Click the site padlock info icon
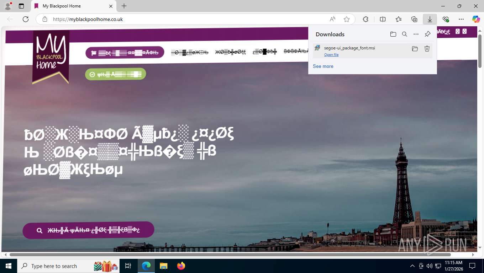This screenshot has height=273, width=484. (x=45, y=19)
